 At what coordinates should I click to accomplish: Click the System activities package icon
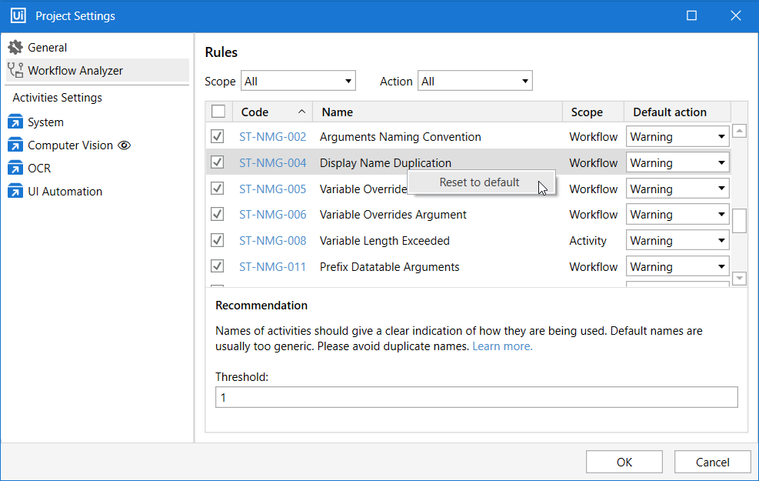coord(15,122)
